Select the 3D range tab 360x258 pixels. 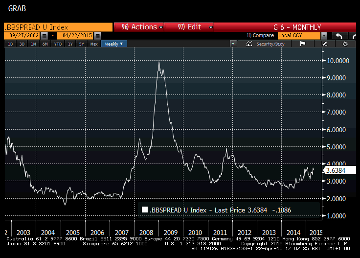tap(22, 44)
